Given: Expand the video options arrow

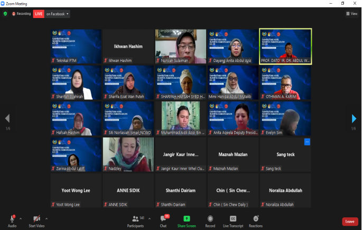Looking at the screenshot, I should pos(46,218).
